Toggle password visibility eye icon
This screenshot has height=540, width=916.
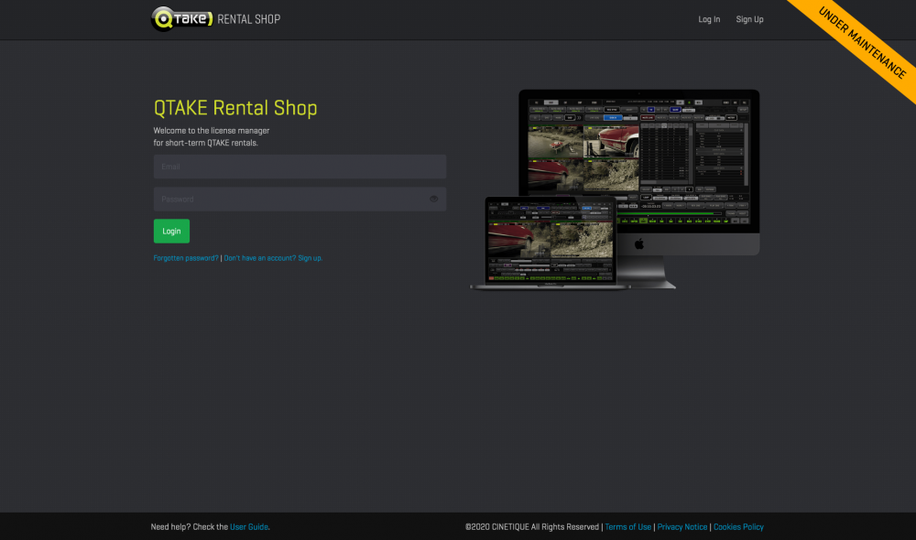click(433, 200)
